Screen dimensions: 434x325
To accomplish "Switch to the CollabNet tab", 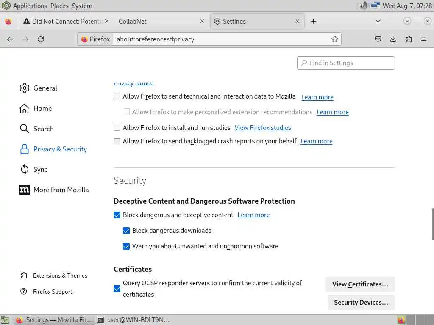I will [157, 22].
